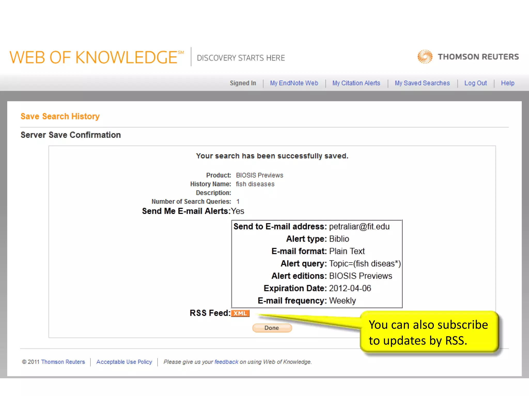Viewport: 529px width, 396px height.
Task: Click the 'Weekly' e-mail frequency value
Action: [343, 301]
